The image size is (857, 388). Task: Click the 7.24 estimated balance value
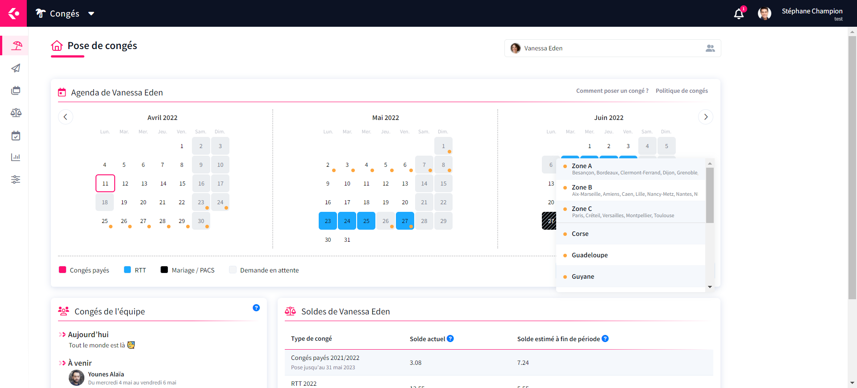[523, 363]
